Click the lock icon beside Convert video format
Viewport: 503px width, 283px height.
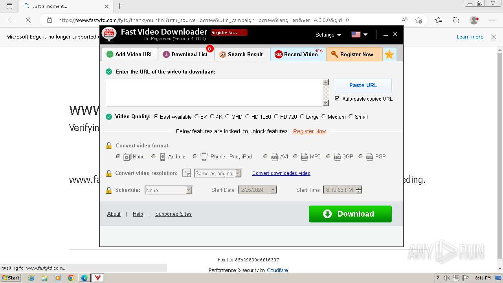(x=109, y=146)
